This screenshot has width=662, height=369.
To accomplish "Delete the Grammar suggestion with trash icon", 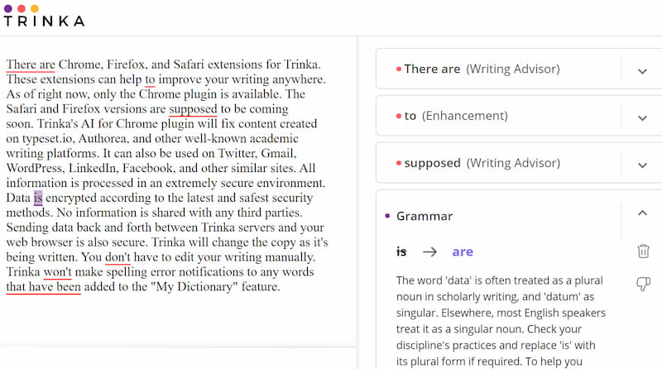I will point(643,252).
